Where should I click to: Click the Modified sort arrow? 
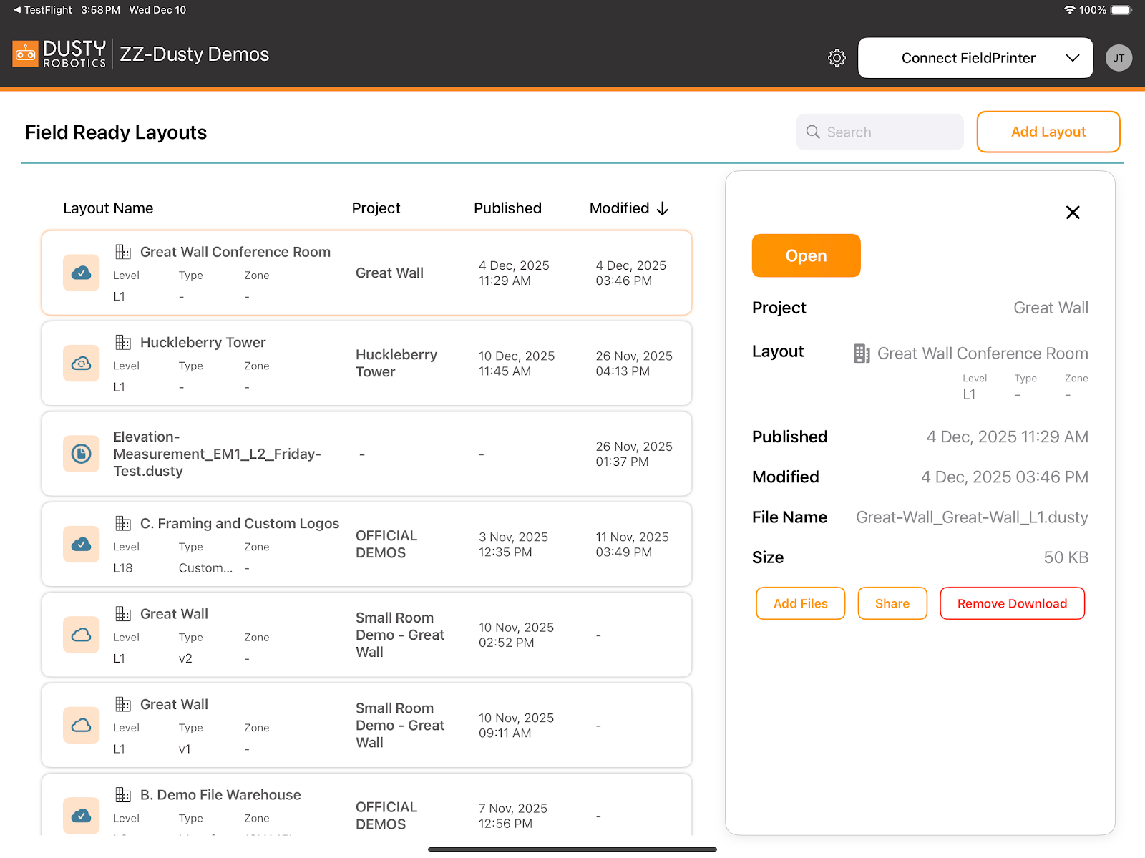663,208
